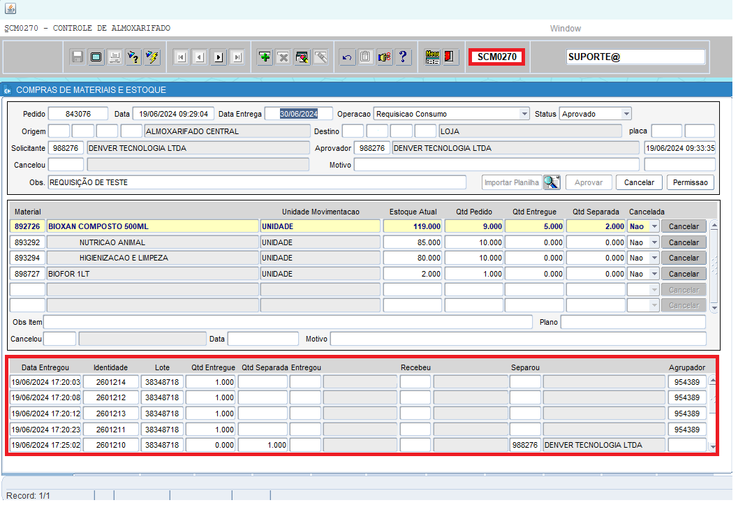
Task: Click the Save diskette toolbar icon
Action: [x=78, y=57]
